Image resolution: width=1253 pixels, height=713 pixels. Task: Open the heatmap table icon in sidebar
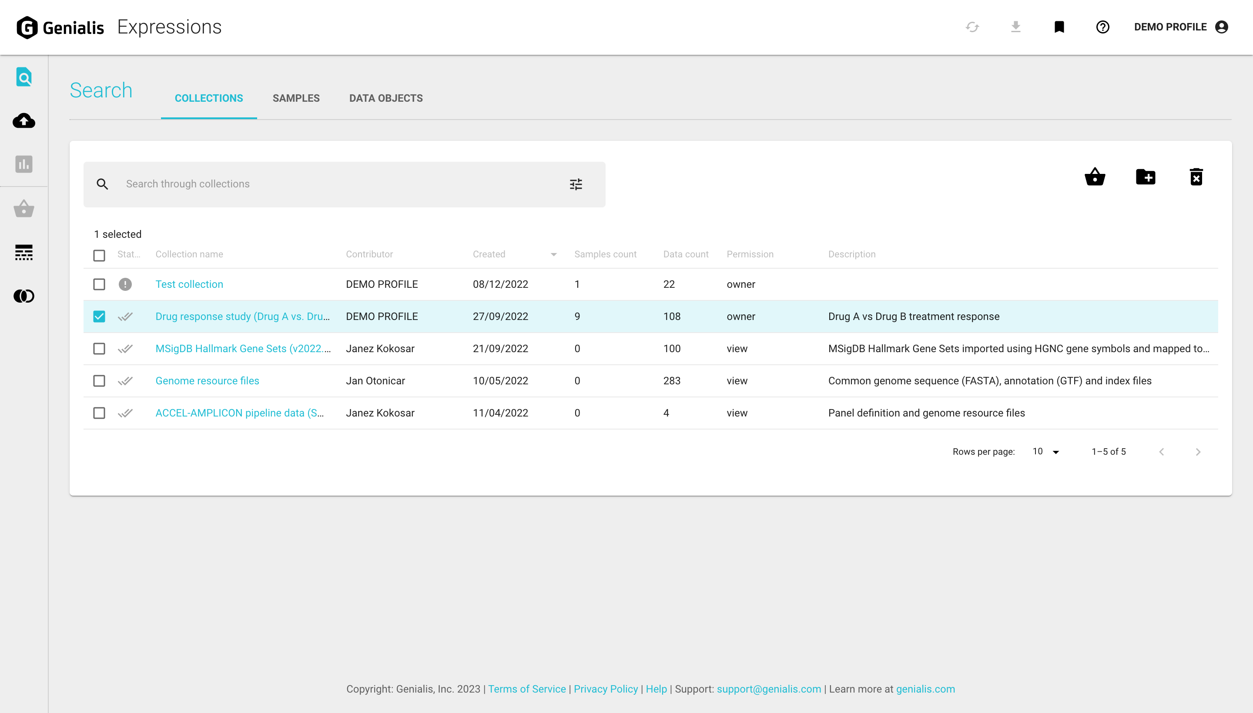coord(23,253)
